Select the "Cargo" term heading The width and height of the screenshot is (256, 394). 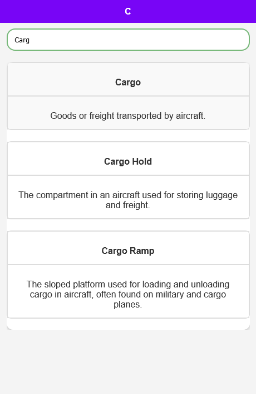128,82
